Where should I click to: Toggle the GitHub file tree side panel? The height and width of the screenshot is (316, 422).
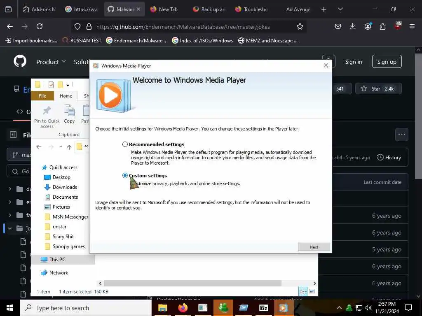click(13, 135)
